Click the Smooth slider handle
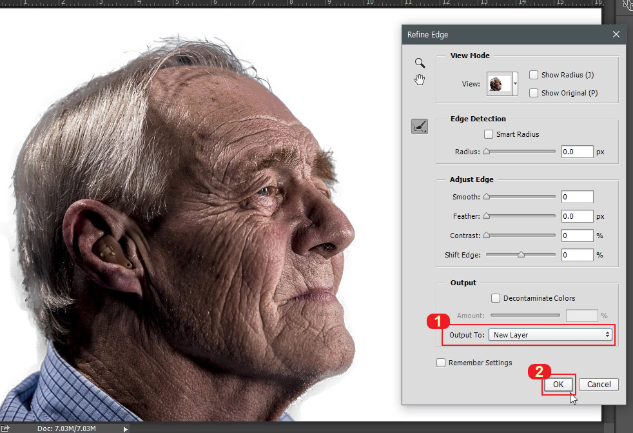 [487, 196]
